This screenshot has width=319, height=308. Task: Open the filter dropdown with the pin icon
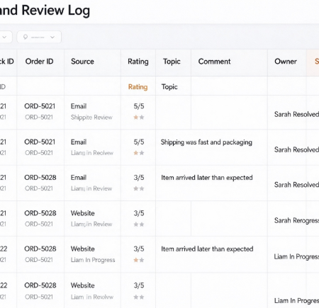pos(39,37)
